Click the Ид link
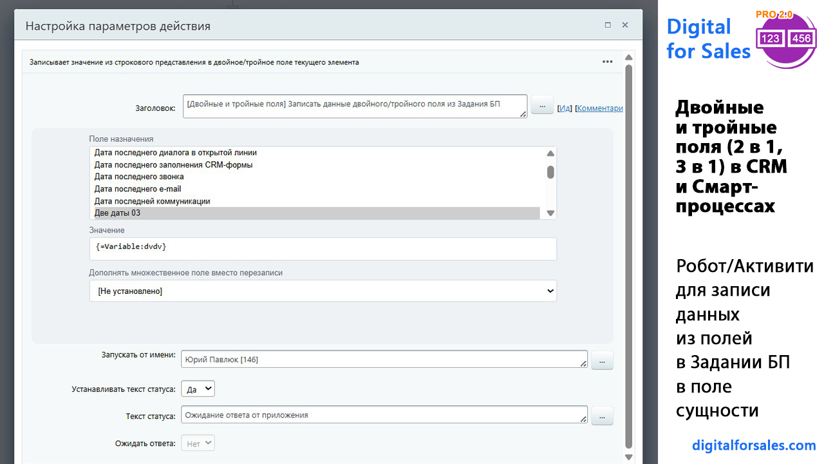The width and height of the screenshot is (824, 464). click(x=565, y=108)
